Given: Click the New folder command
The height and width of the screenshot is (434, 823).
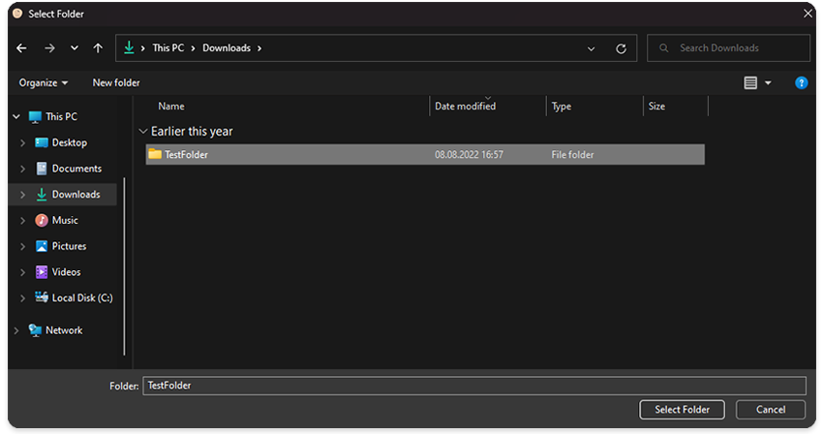Looking at the screenshot, I should (x=116, y=83).
